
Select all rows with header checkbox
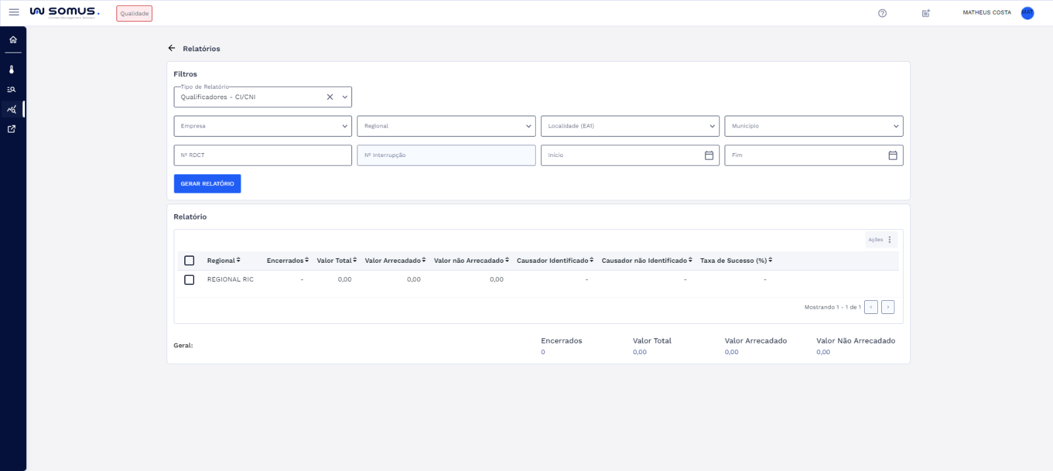(x=190, y=261)
